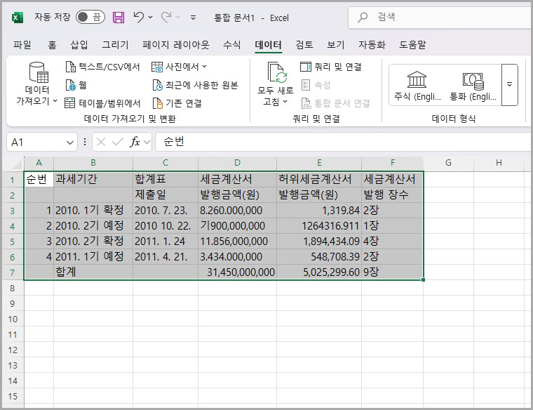Viewport: 533px width, 410px height.
Task: Select the 주식 (English) data type
Action: pyautogui.click(x=417, y=86)
